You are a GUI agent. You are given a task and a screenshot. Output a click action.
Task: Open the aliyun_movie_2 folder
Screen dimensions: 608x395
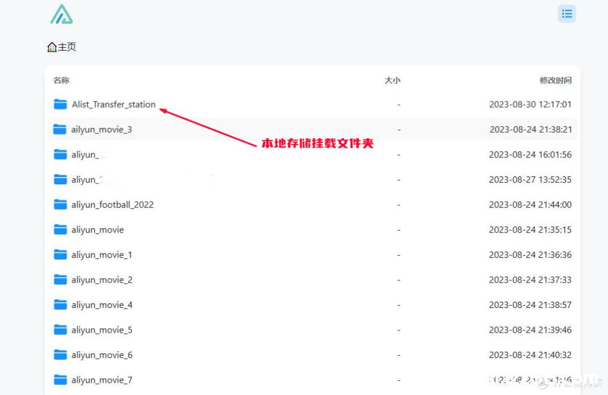(101, 279)
